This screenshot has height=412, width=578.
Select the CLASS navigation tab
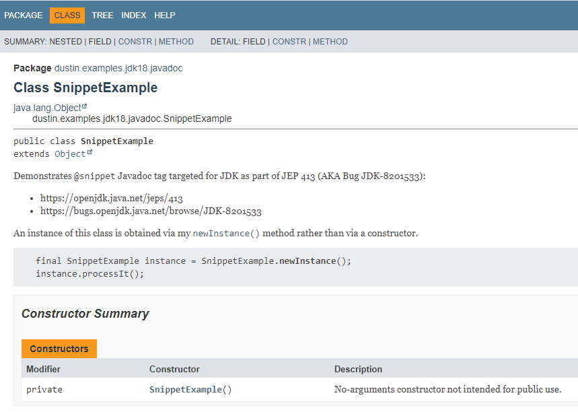67,15
